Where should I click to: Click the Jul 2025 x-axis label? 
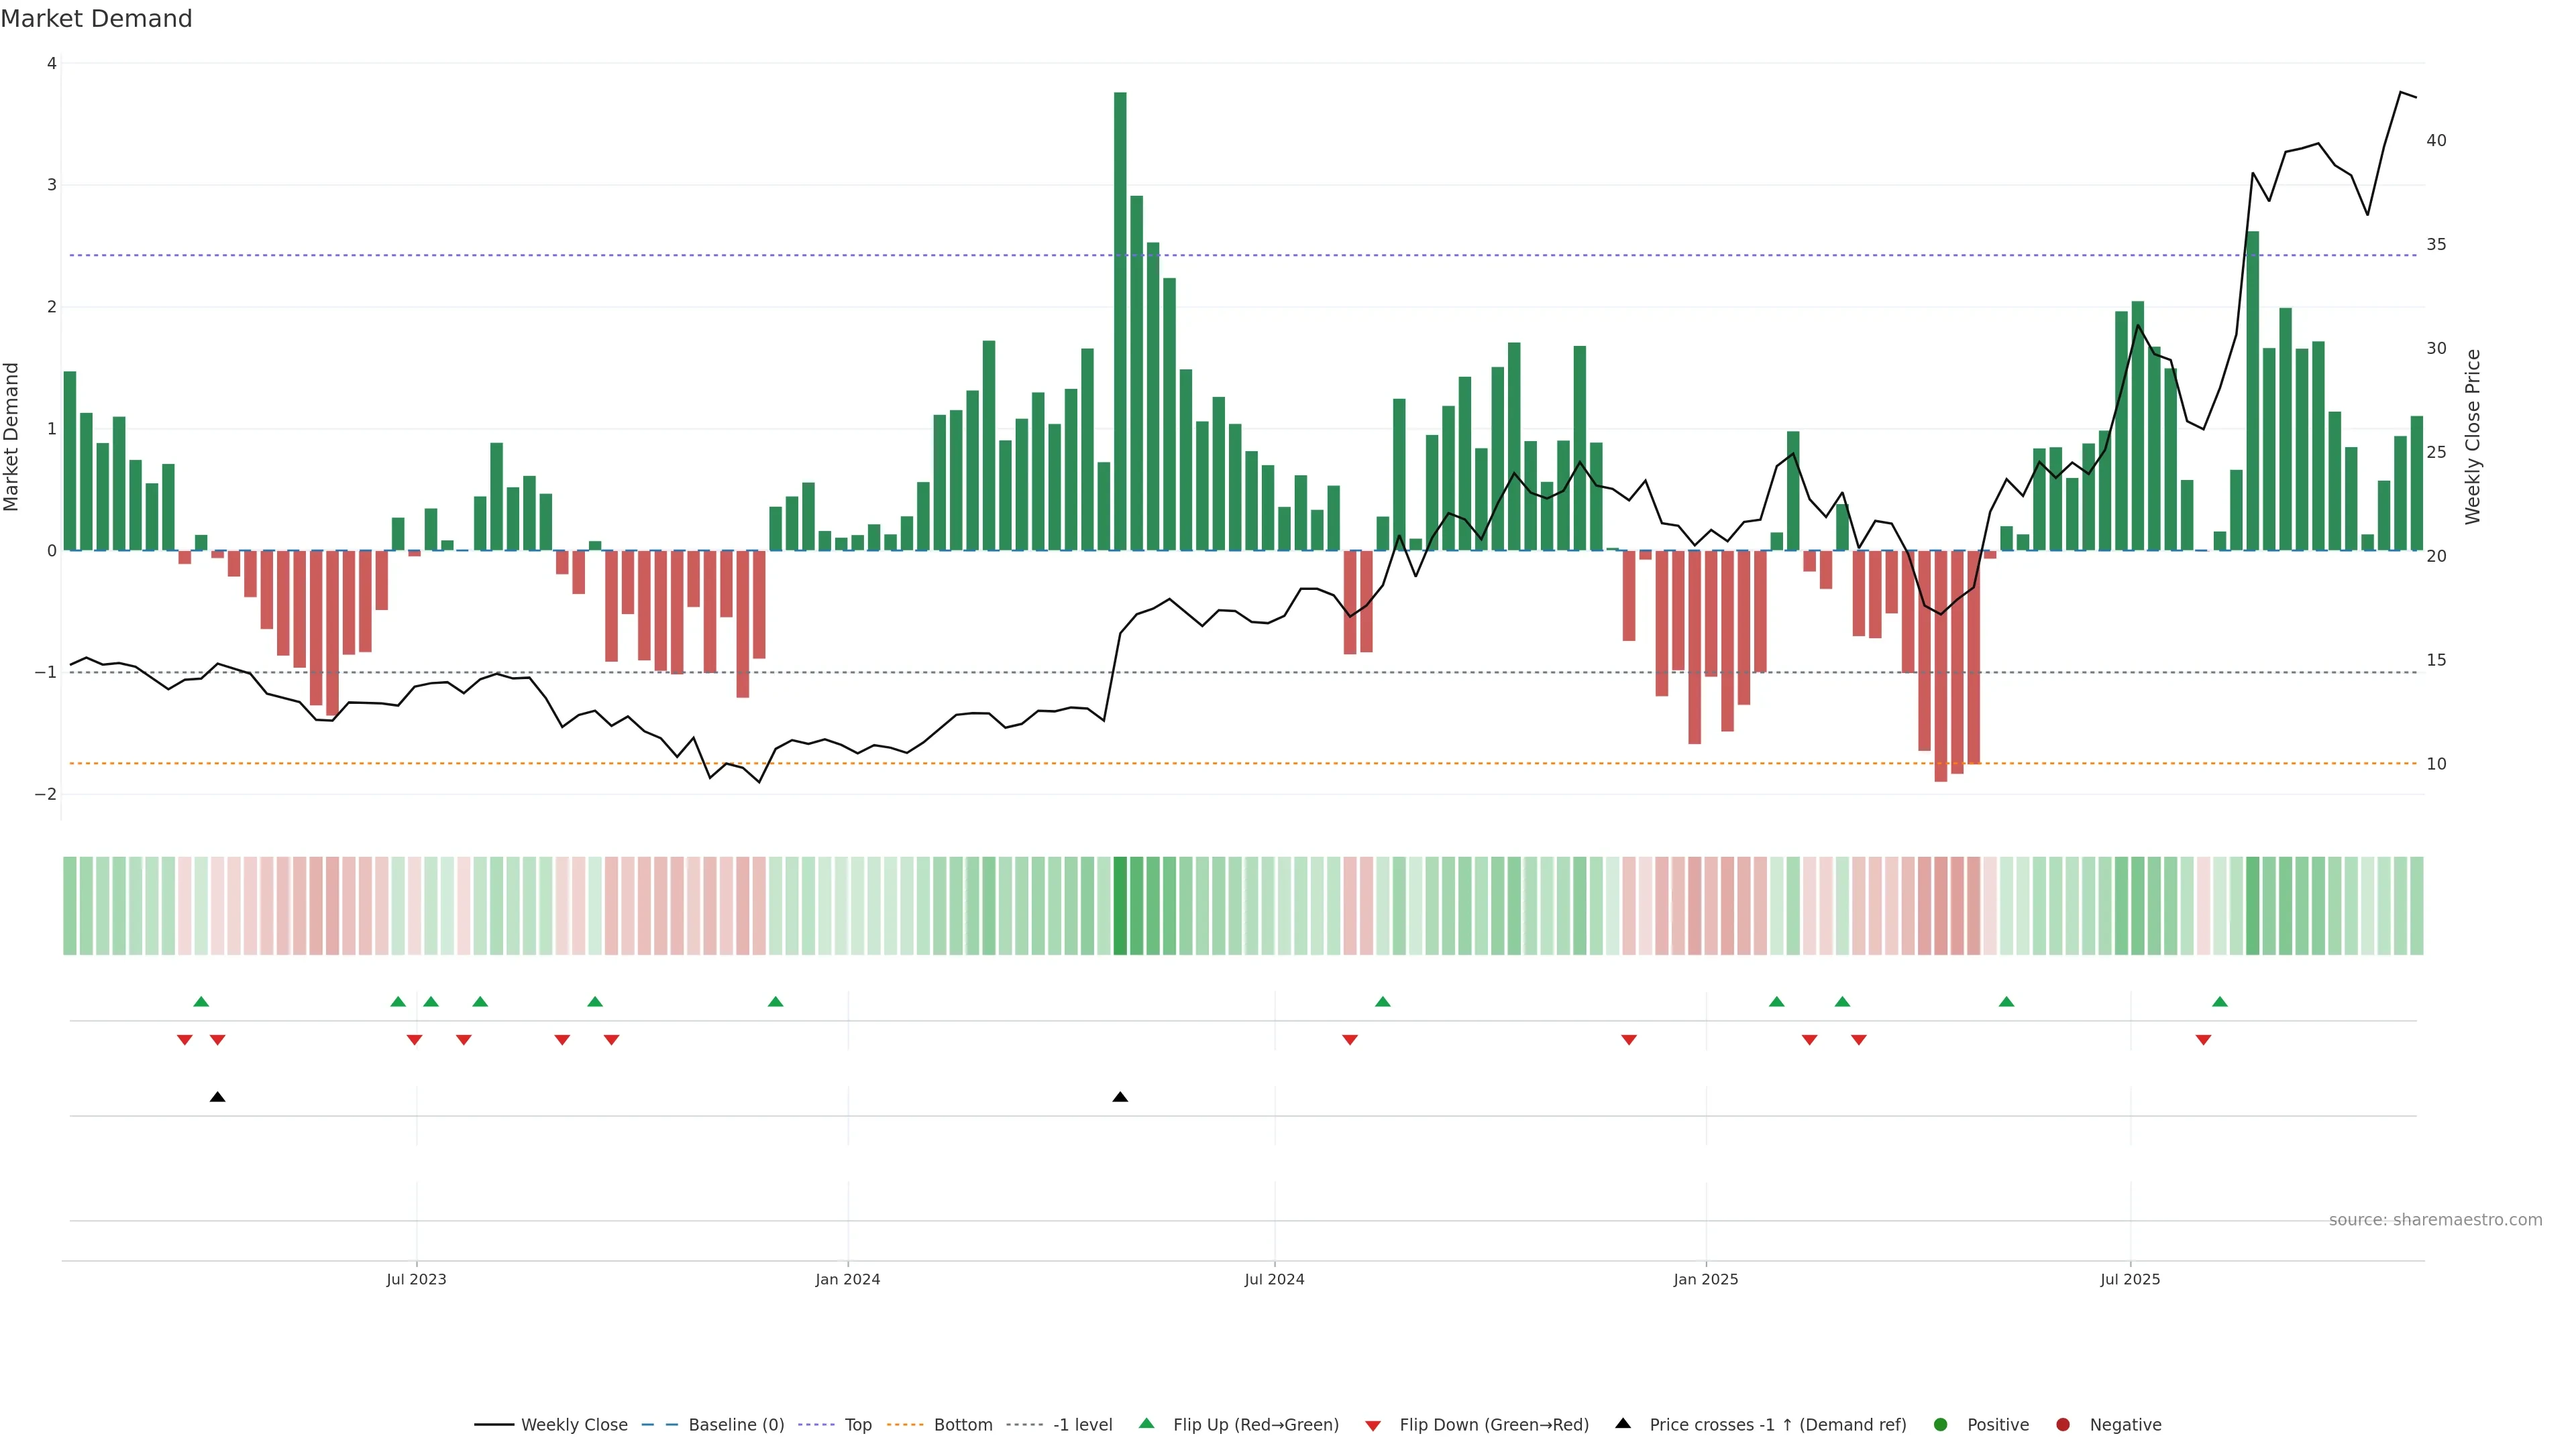coord(2130,1279)
